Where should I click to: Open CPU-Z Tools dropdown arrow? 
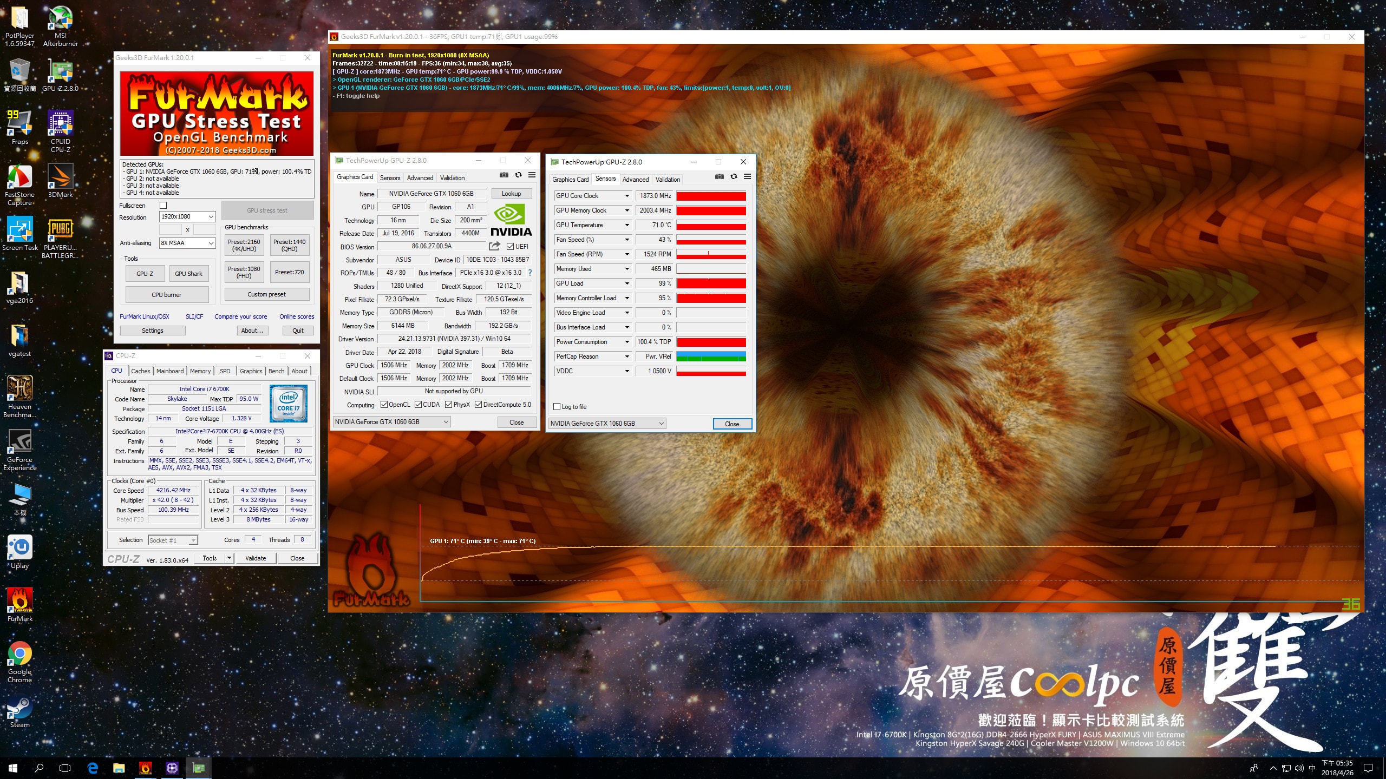(x=229, y=558)
